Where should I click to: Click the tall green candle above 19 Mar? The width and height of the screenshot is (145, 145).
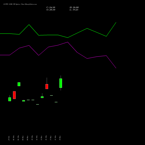[x=61, y=83]
